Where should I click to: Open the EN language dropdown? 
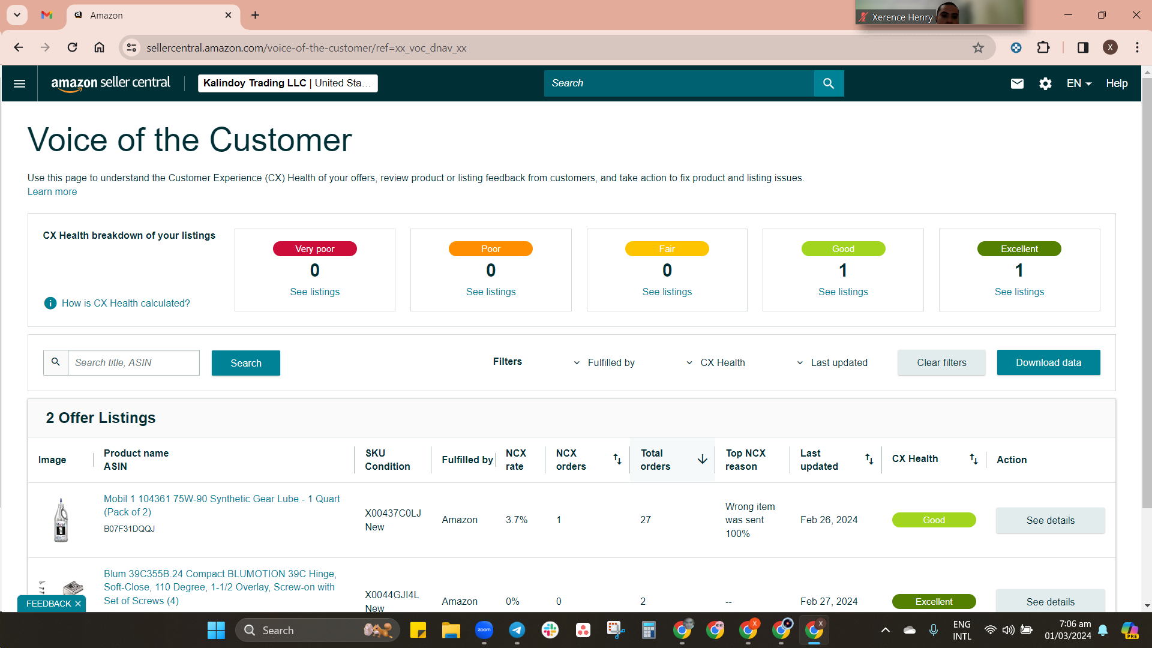[x=1079, y=83]
